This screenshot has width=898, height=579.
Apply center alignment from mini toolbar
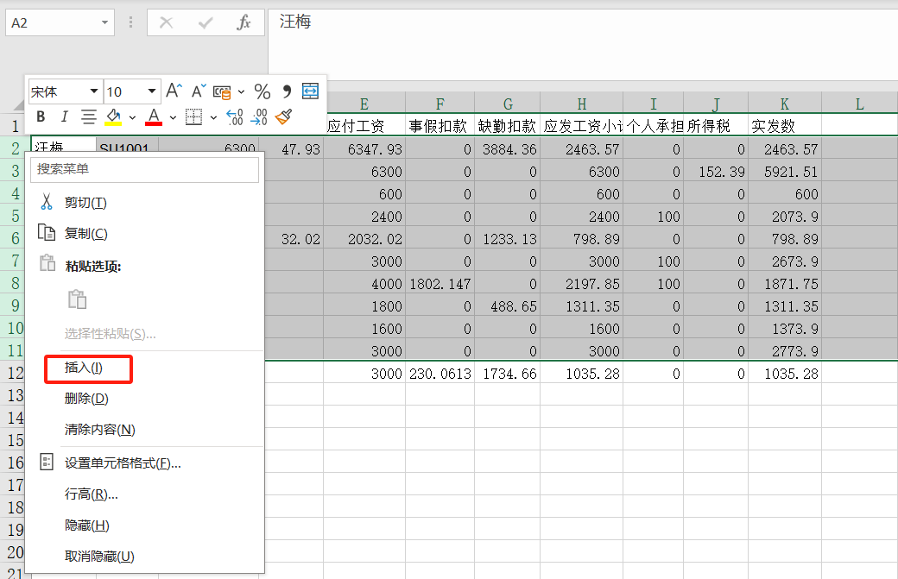88,116
